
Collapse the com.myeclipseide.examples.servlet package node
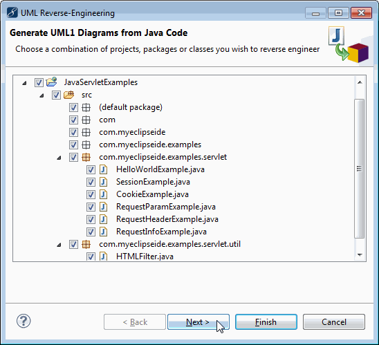click(x=59, y=158)
